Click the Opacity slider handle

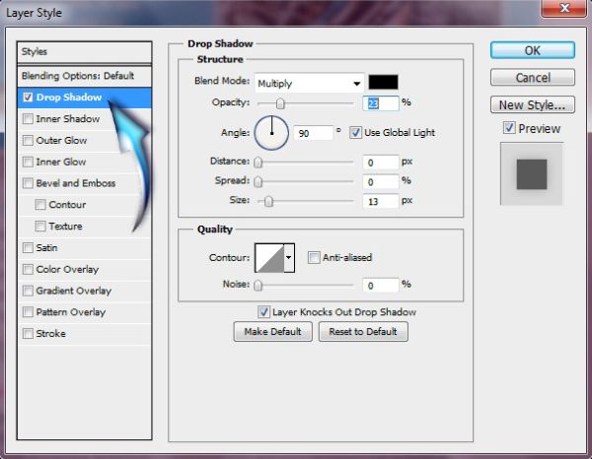point(280,103)
